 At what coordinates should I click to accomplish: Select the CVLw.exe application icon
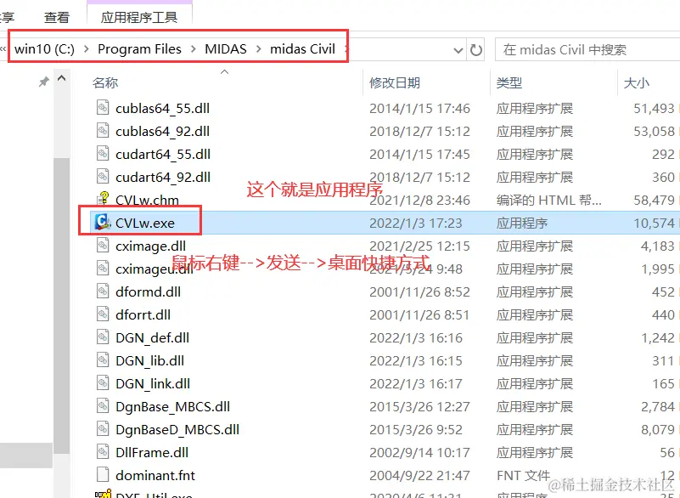103,223
